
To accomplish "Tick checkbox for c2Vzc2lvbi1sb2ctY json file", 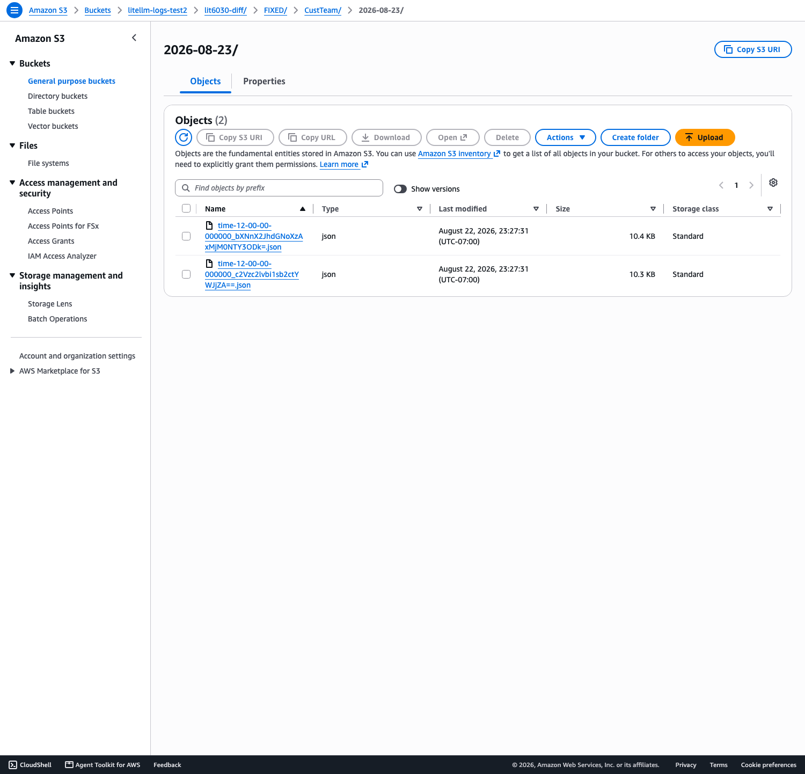I will click(186, 274).
